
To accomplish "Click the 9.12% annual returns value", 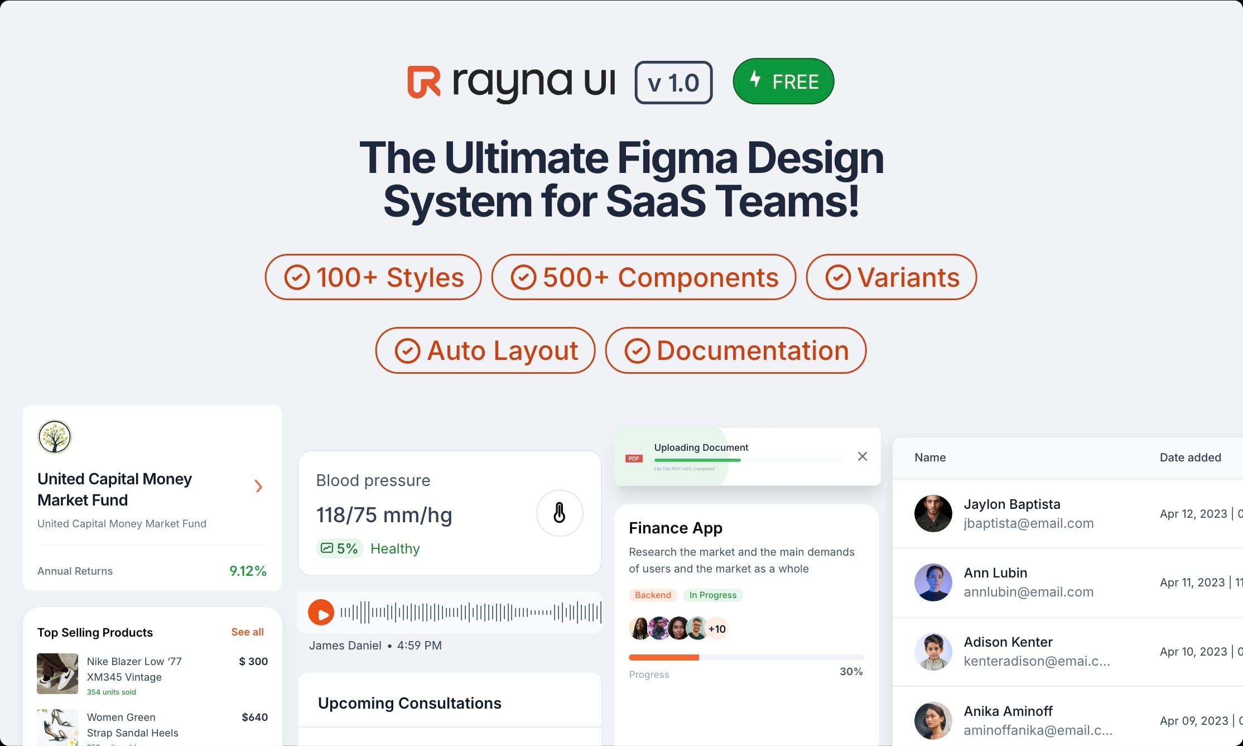I will pyautogui.click(x=248, y=571).
